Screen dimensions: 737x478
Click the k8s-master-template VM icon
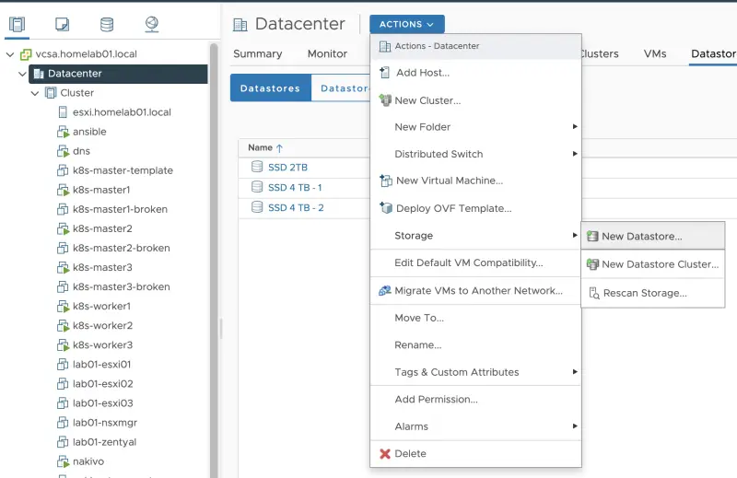tap(63, 170)
